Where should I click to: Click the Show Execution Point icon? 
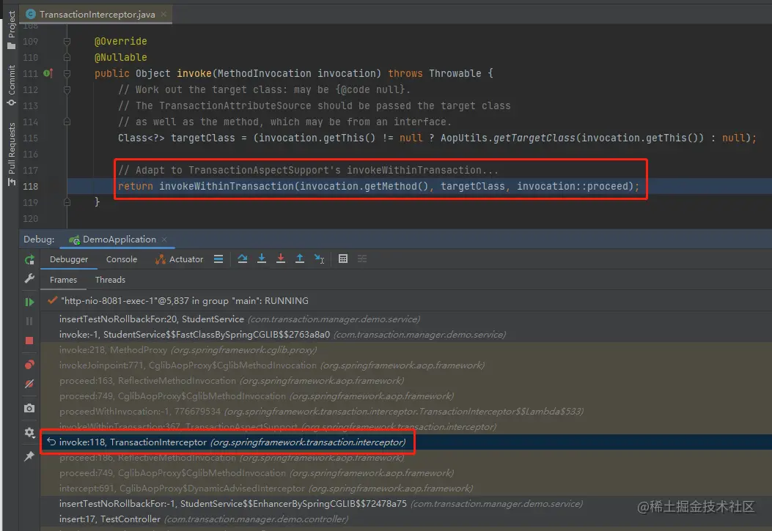pos(218,259)
